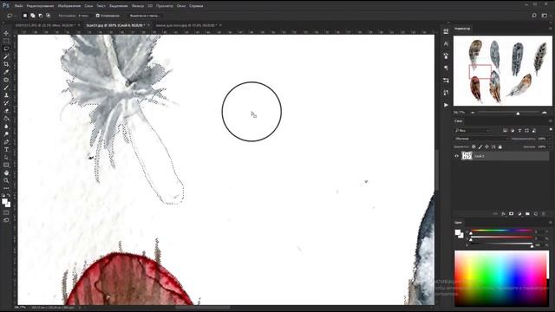
Task: Click the Select and Mask button
Action: (145, 16)
